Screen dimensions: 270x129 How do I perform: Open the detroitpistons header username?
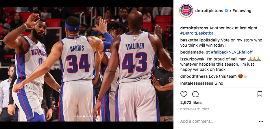click(x=209, y=11)
